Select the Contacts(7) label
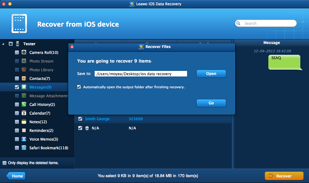The height and width of the screenshot is (183, 309). point(40,79)
